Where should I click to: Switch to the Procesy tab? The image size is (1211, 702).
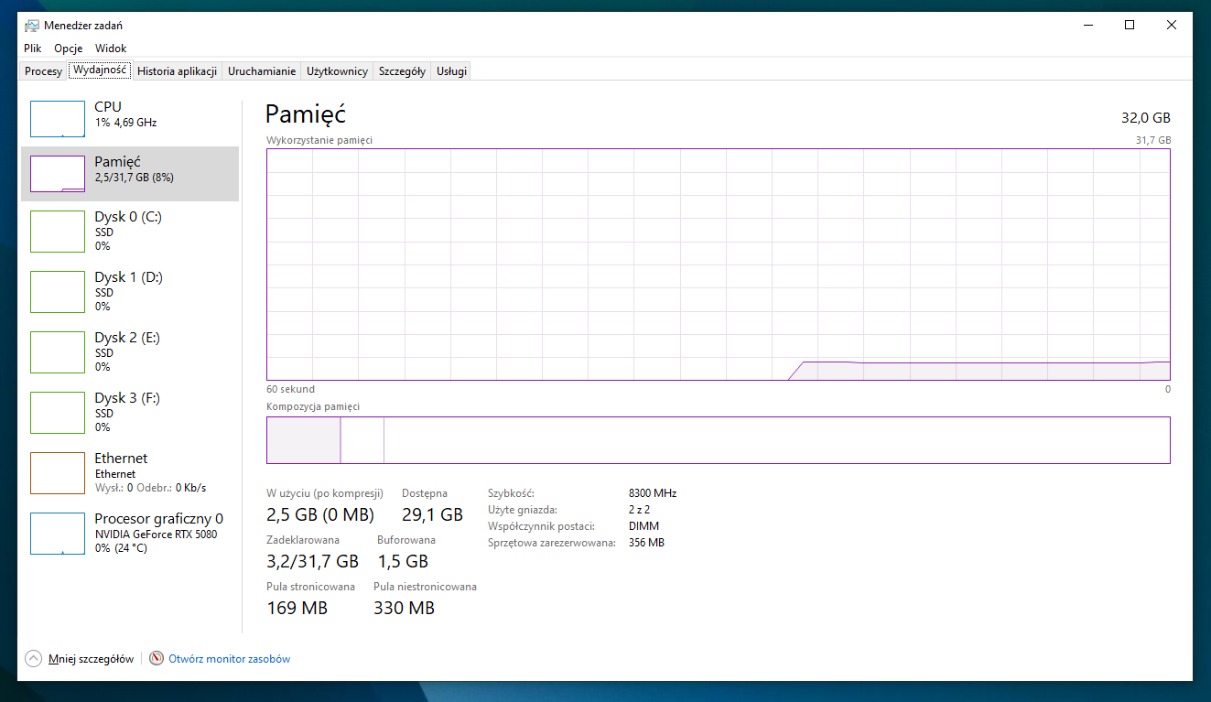pos(44,71)
